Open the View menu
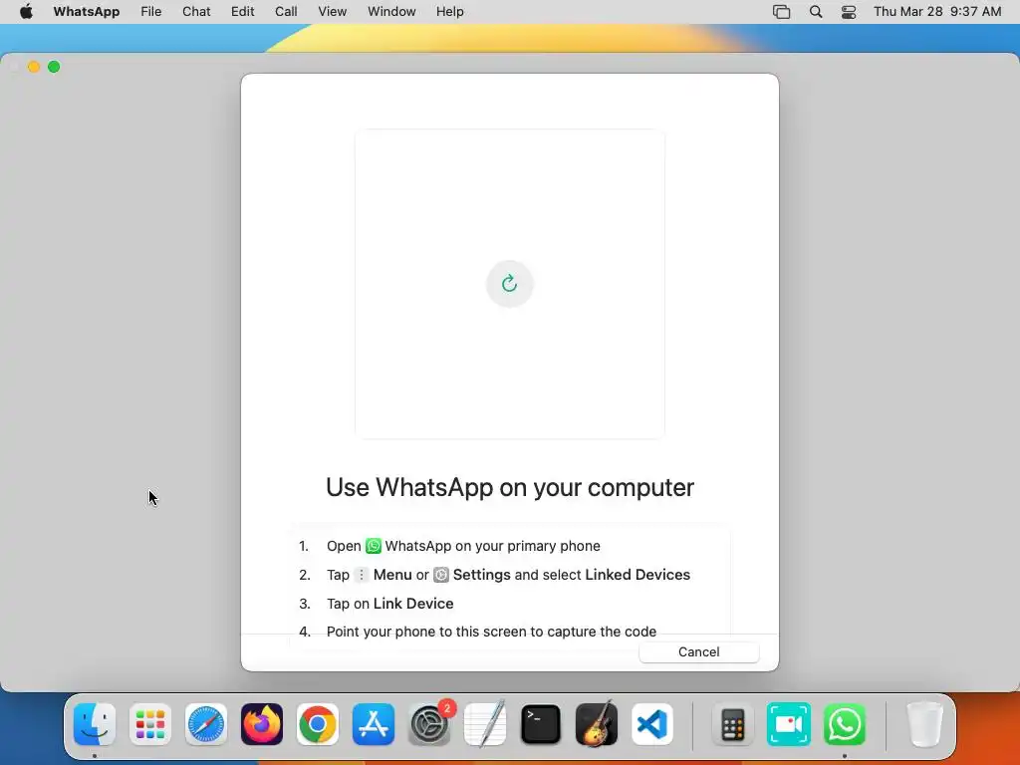This screenshot has height=765, width=1020. coord(332,12)
